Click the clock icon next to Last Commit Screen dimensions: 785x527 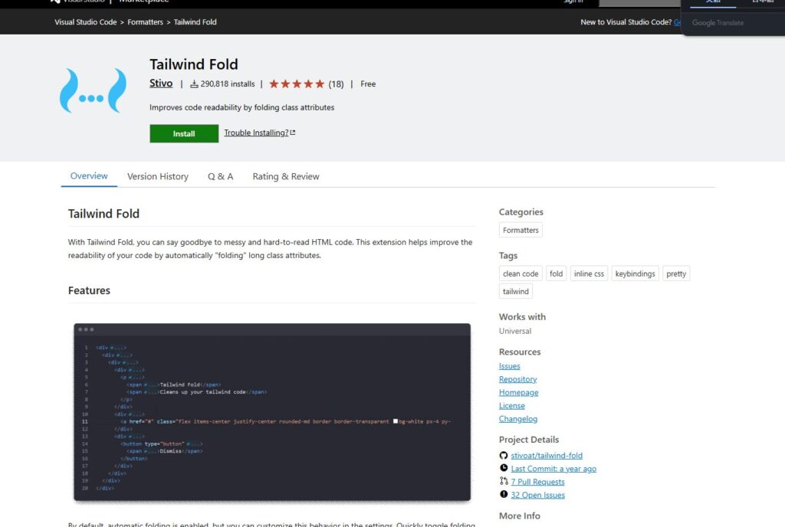tap(504, 469)
